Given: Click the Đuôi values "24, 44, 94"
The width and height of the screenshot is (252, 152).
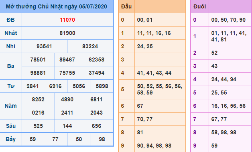Looking at the screenshot, I should pyautogui.click(x=224, y=79).
